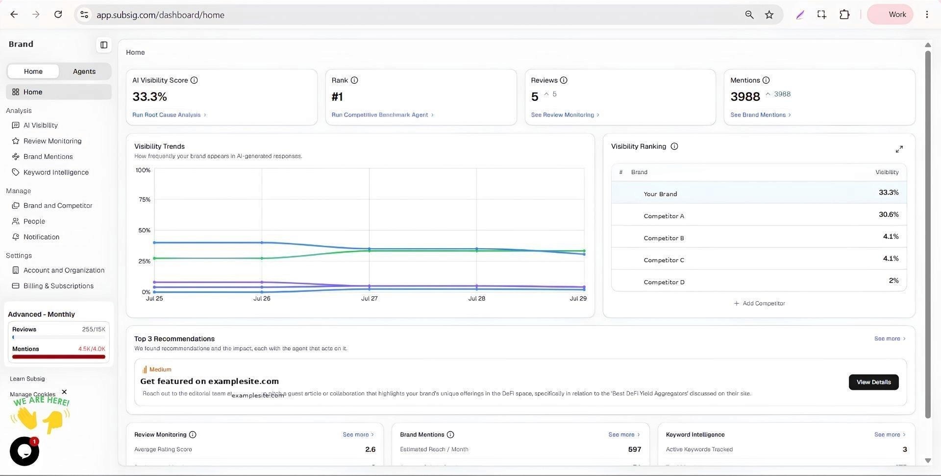
Task: Collapse the sidebar with the panel icon
Action: (104, 45)
